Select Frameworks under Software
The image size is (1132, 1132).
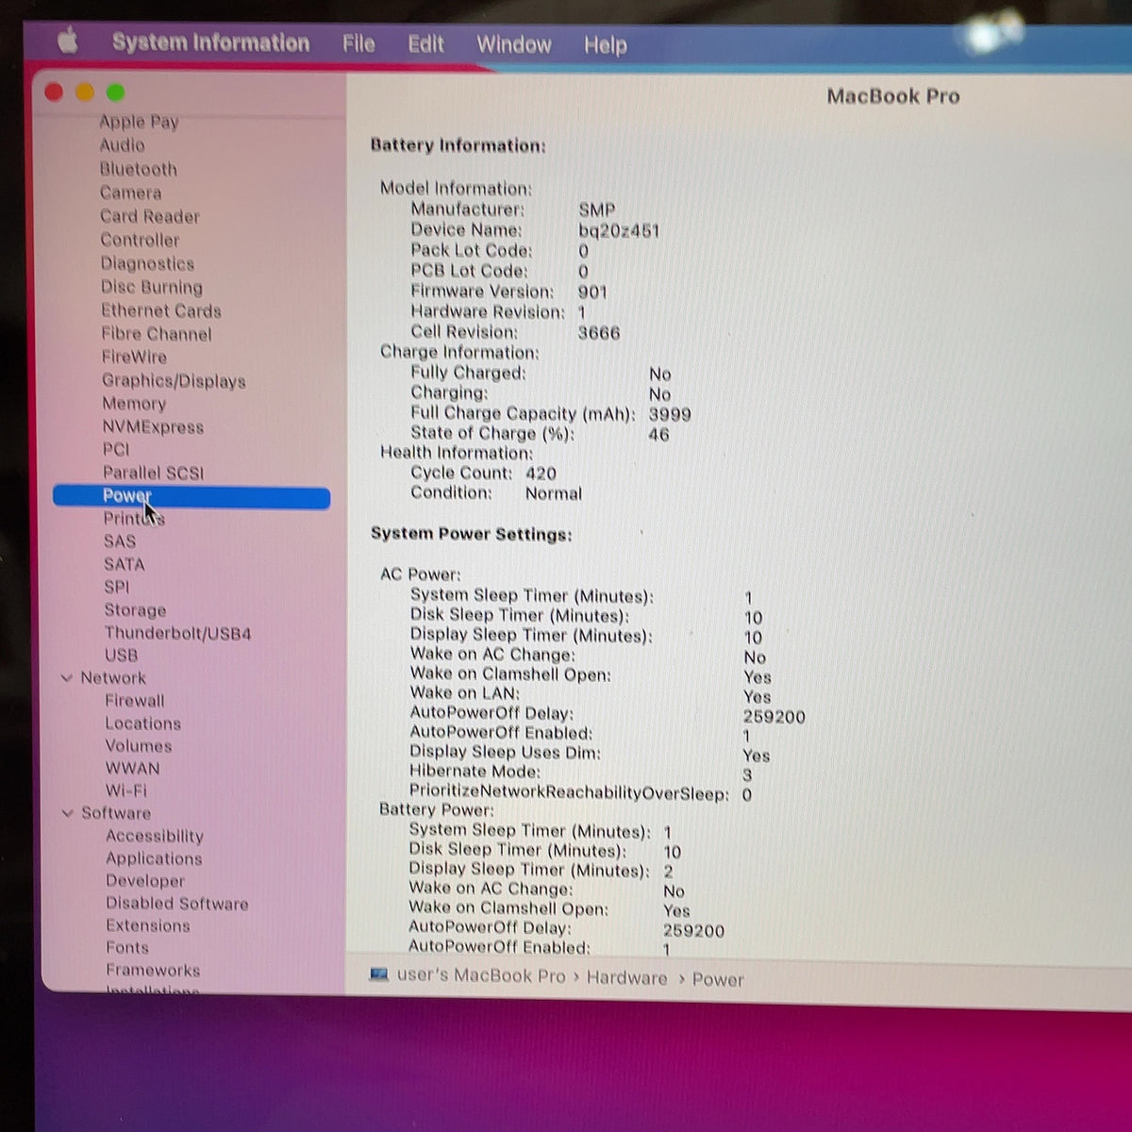tap(153, 970)
